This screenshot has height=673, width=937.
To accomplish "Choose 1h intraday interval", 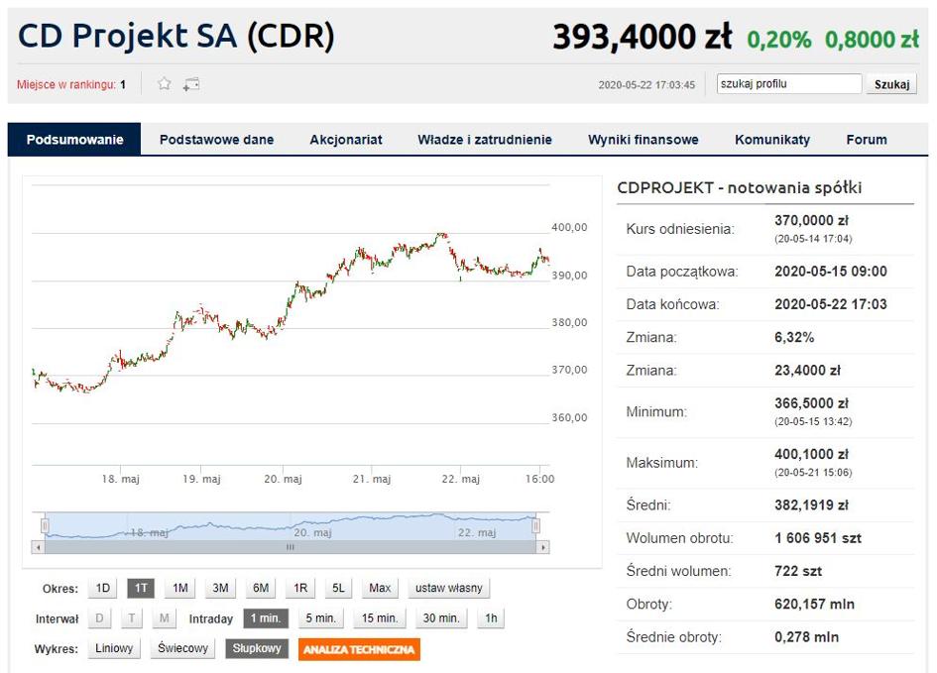I will click(491, 618).
